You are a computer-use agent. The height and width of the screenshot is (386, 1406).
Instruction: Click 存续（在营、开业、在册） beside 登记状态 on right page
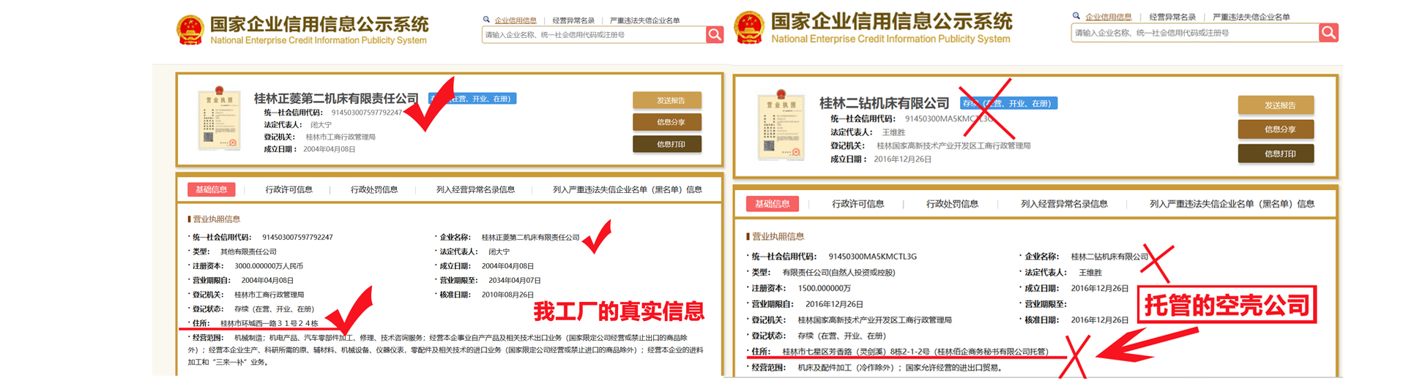[841, 336]
